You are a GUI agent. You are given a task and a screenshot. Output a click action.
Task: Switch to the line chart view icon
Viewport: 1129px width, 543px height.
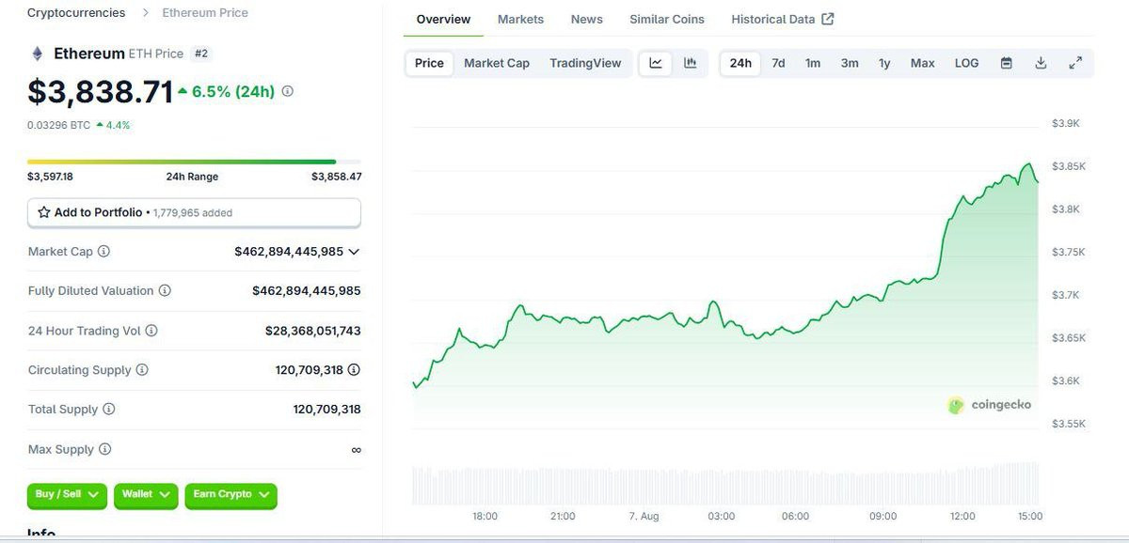656,63
